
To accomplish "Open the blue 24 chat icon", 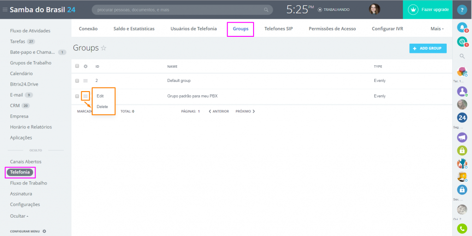I will click(x=462, y=117).
